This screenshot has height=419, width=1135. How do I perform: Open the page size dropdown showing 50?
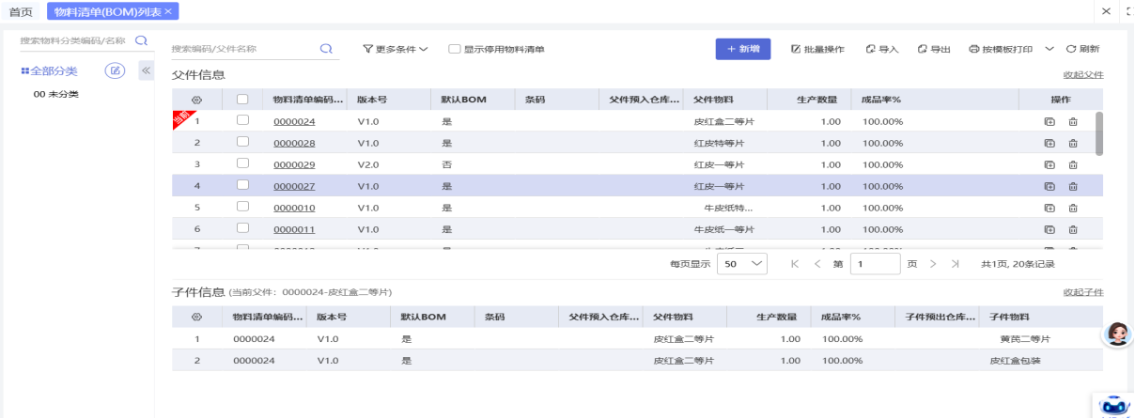742,264
